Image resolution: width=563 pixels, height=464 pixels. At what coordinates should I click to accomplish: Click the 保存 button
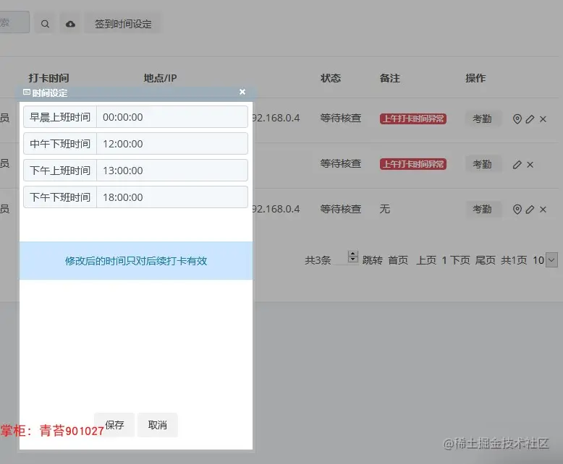[x=114, y=425]
